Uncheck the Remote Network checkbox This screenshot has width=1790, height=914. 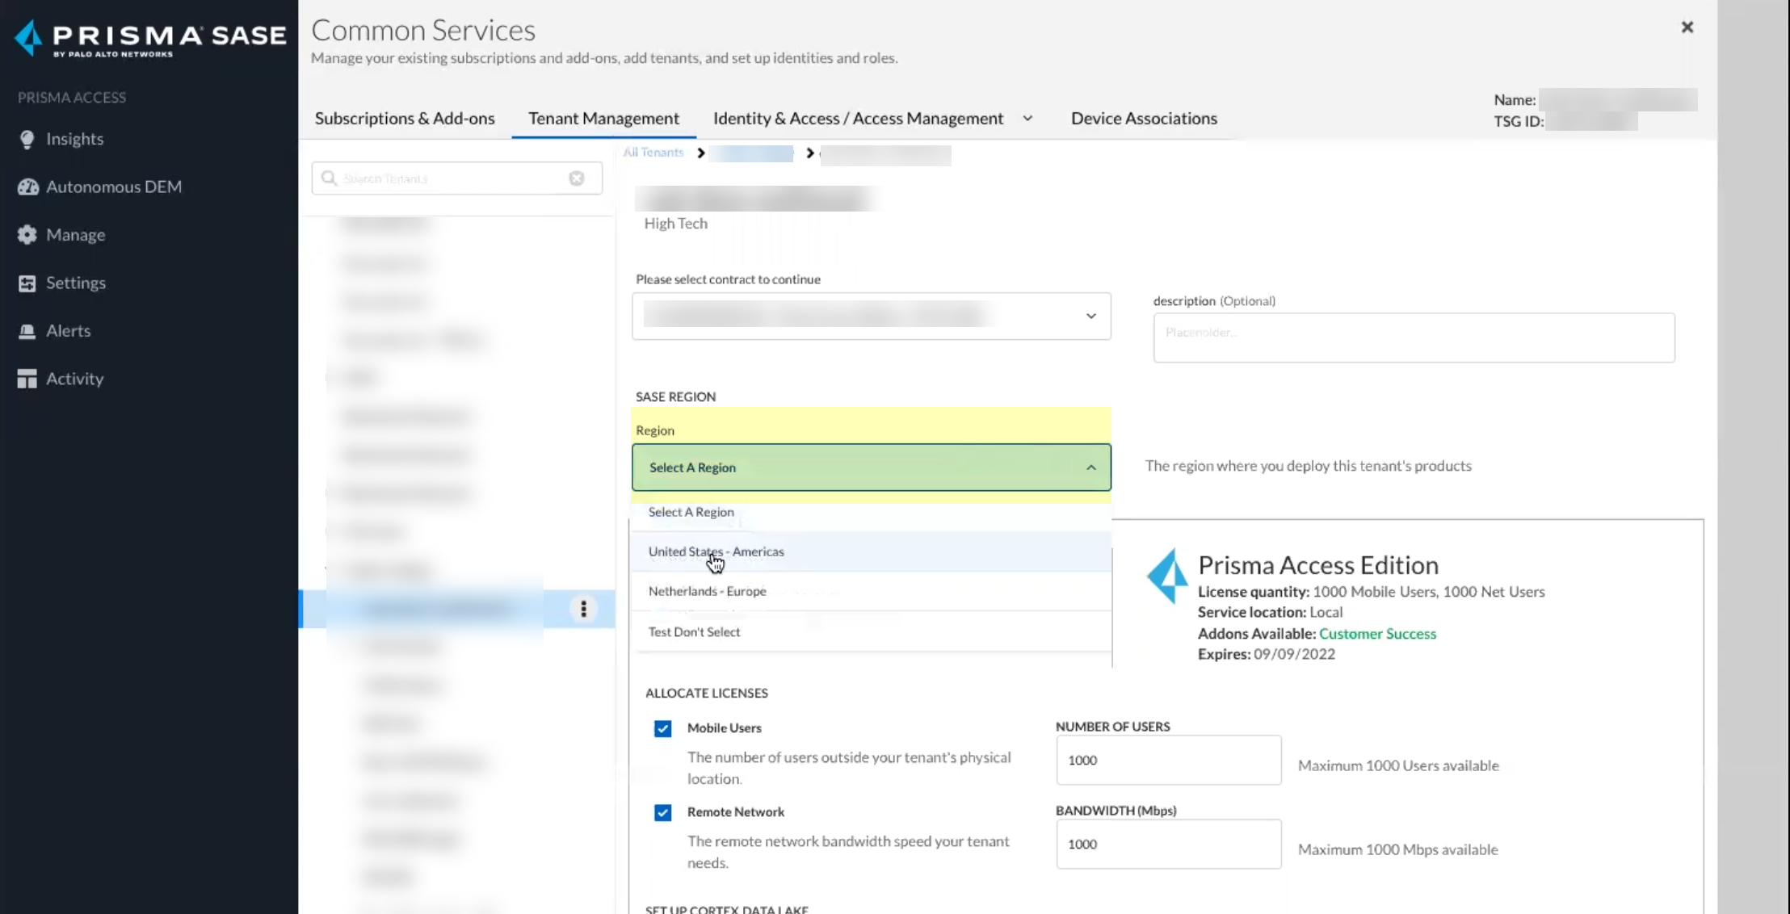[662, 812]
